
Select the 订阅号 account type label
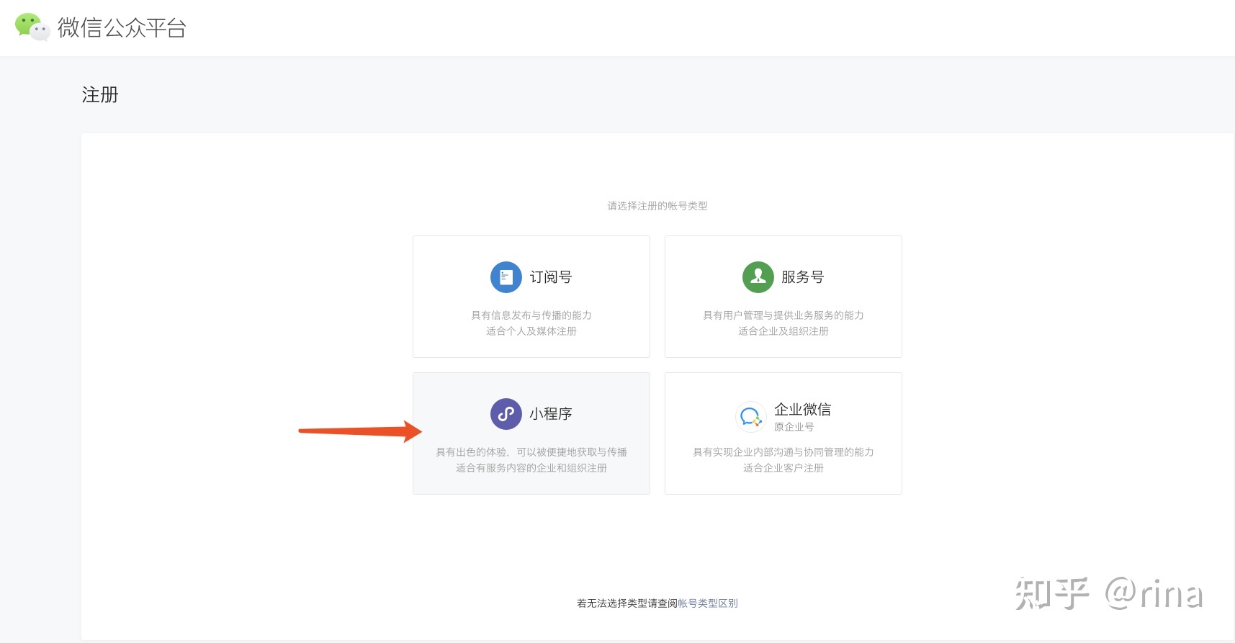click(x=551, y=277)
